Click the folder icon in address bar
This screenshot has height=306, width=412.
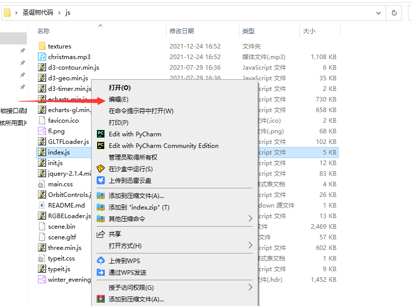(x=8, y=13)
